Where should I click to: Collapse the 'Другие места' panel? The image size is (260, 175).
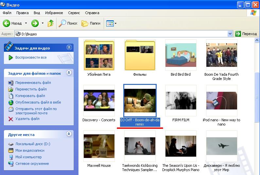(69, 134)
